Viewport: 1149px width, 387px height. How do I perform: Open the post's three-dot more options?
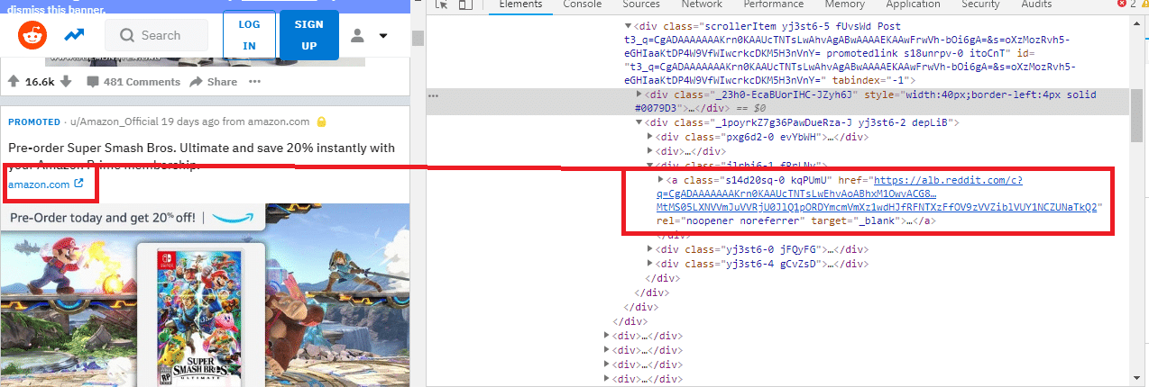254,82
